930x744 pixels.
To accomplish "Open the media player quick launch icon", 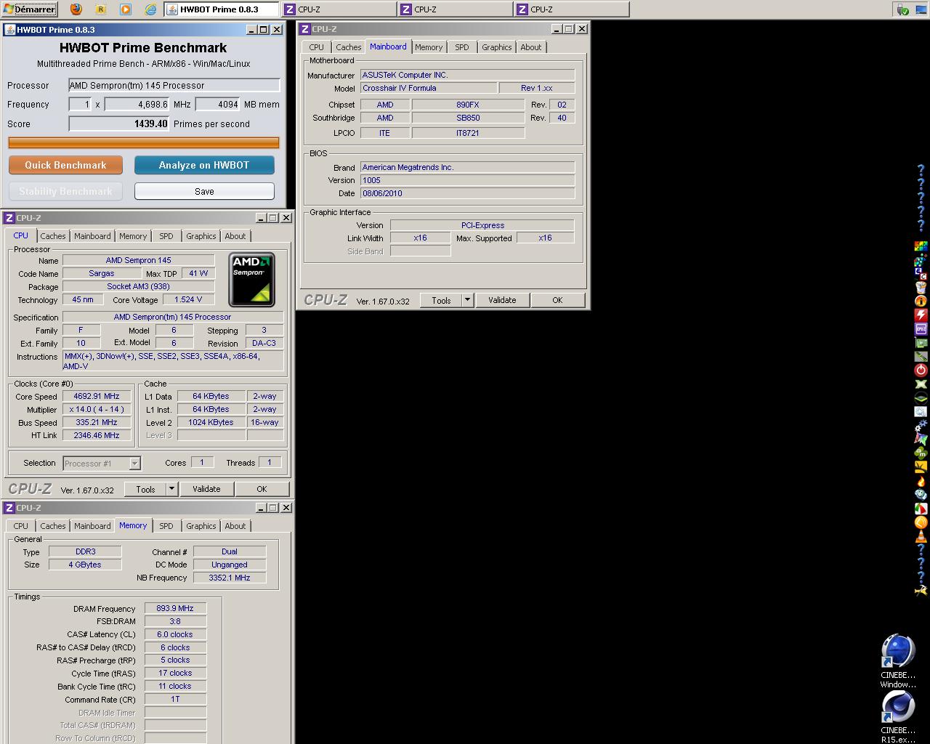I will pyautogui.click(x=126, y=9).
